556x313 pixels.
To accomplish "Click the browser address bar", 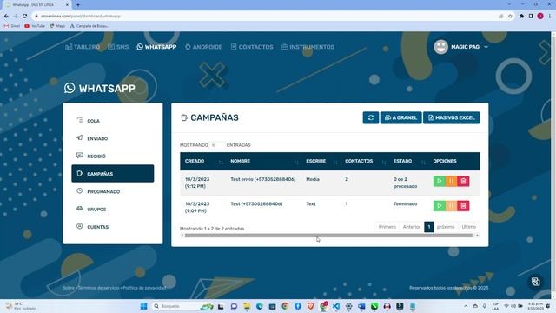I will click(x=262, y=16).
